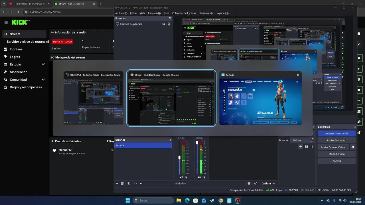The image size is (365, 205).
Task: Hide the Captura de pantalla source with the eye toggle
Action: pos(164,24)
